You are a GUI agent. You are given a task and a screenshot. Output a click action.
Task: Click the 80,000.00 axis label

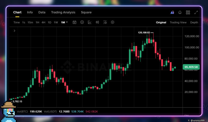191,59
